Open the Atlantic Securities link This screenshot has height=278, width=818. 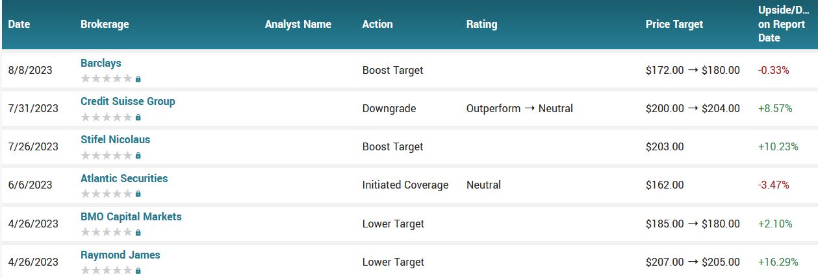(124, 178)
